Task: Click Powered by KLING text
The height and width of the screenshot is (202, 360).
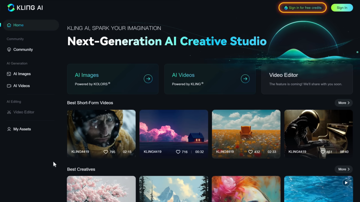Action: coord(188,84)
